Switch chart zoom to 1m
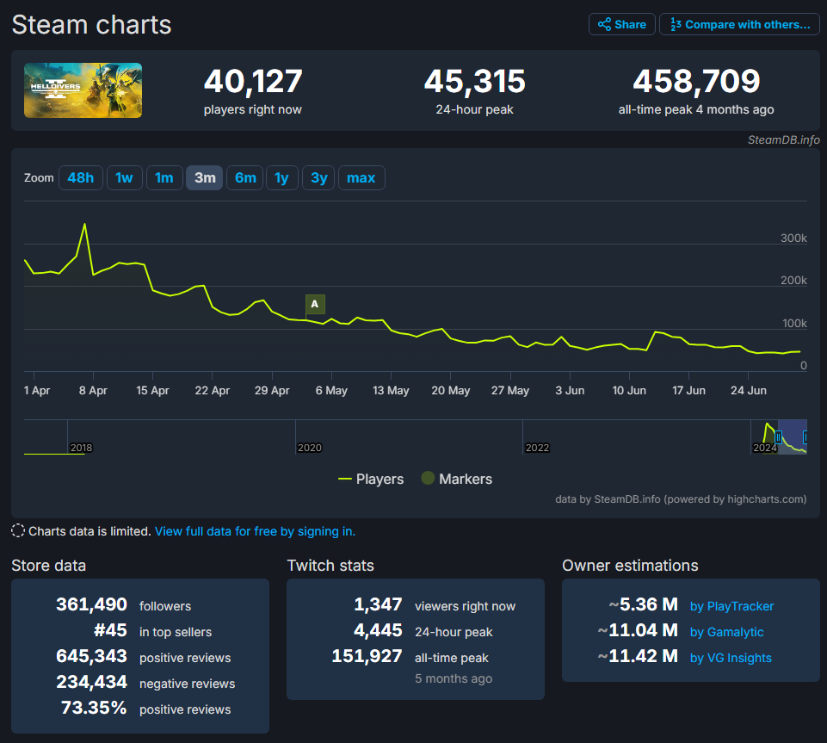The image size is (827, 743). [x=164, y=178]
